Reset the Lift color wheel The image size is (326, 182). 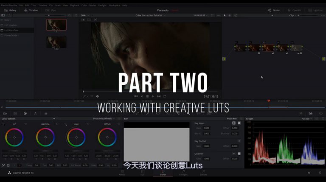pos(26,124)
